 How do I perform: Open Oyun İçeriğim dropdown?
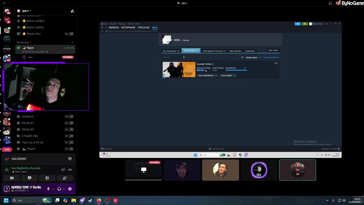(x=228, y=75)
